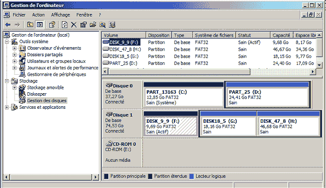The image size is (326, 188).
Task: Open Diskeeper in the tree
Action: pos(37,94)
